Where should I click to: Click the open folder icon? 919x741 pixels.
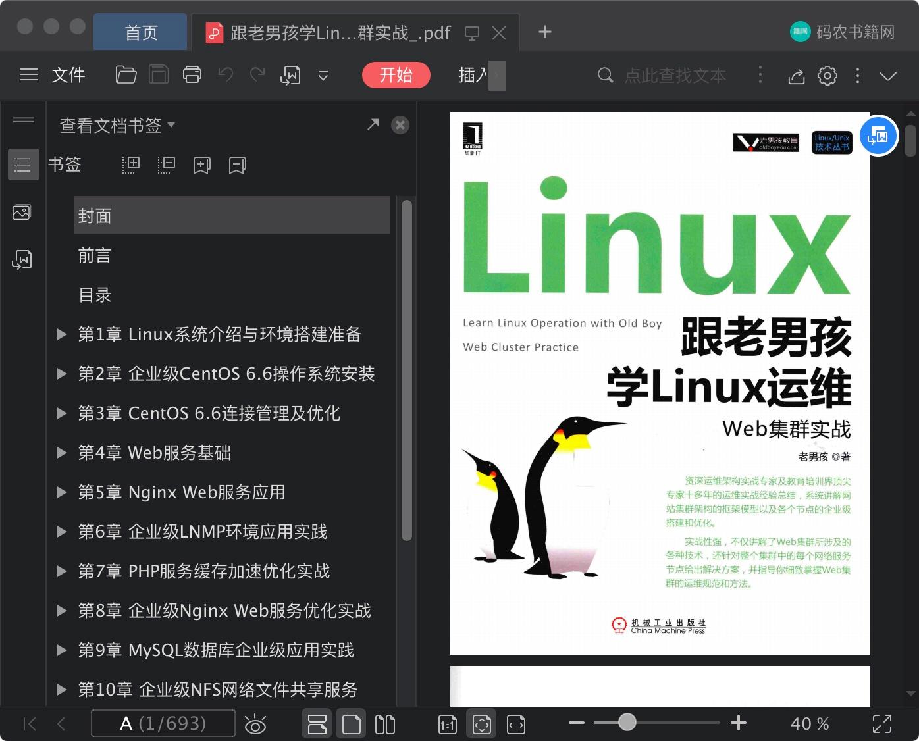(x=126, y=75)
